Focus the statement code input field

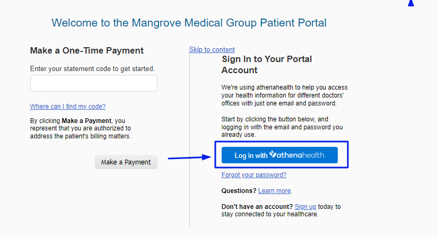94,83
